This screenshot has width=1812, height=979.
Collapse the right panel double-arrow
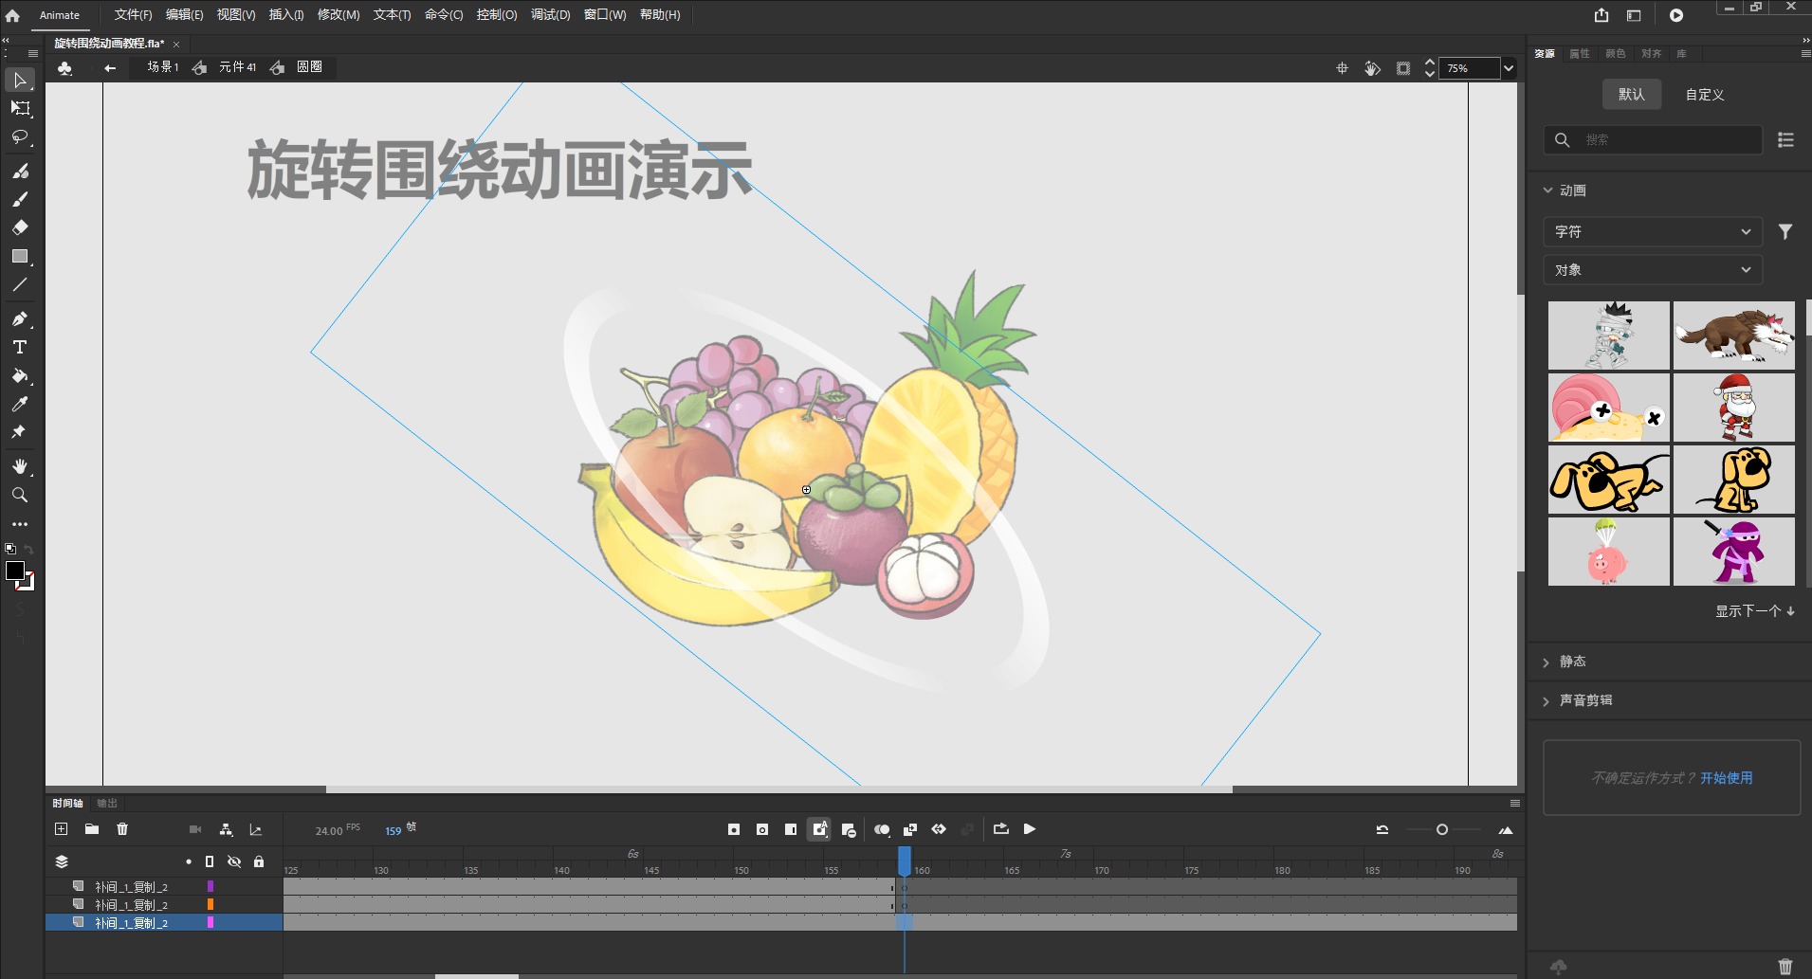pos(1805,41)
